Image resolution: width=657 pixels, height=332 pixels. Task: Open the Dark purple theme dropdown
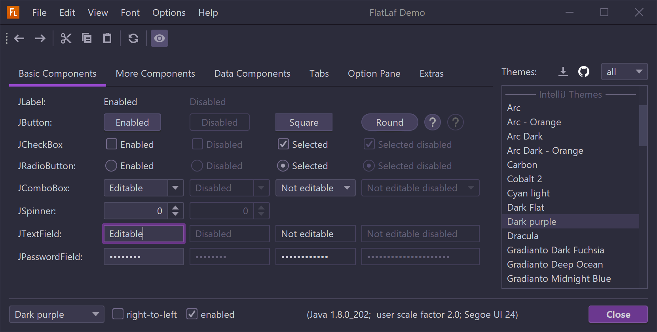click(57, 314)
